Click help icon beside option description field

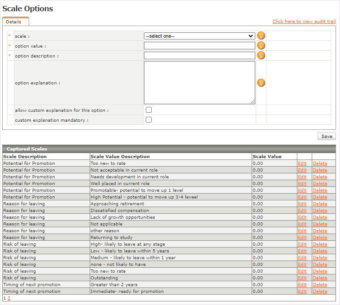click(261, 55)
